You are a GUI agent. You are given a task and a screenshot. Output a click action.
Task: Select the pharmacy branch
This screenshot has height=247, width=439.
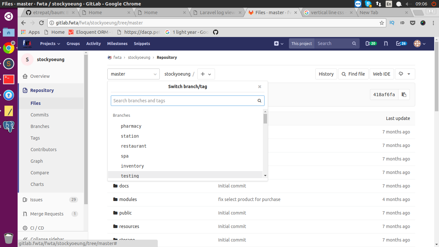[x=131, y=126]
